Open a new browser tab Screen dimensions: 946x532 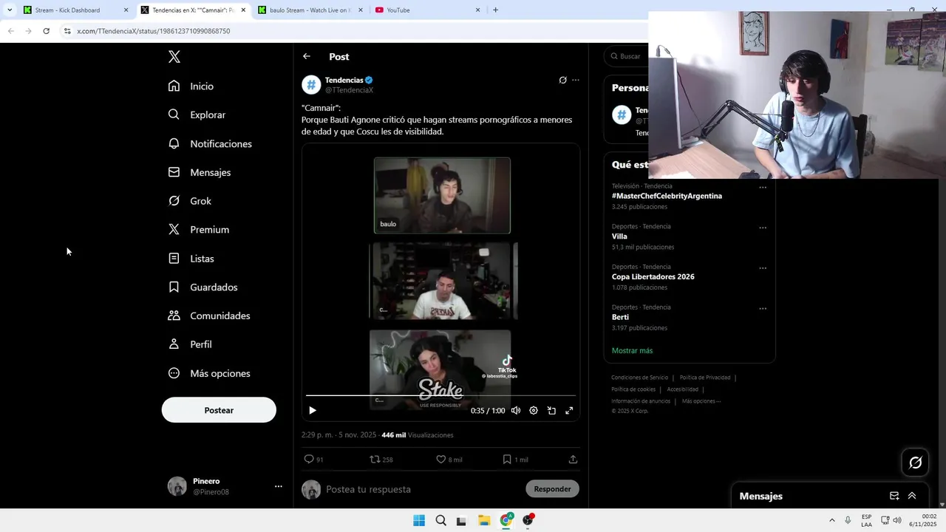495,10
